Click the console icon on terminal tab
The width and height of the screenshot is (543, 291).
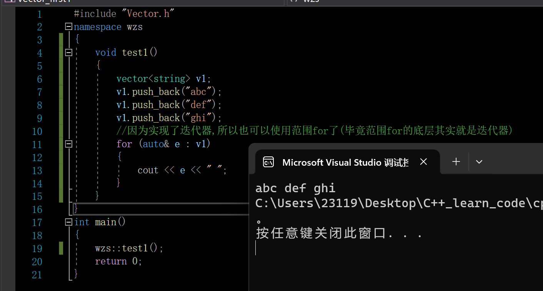268,162
